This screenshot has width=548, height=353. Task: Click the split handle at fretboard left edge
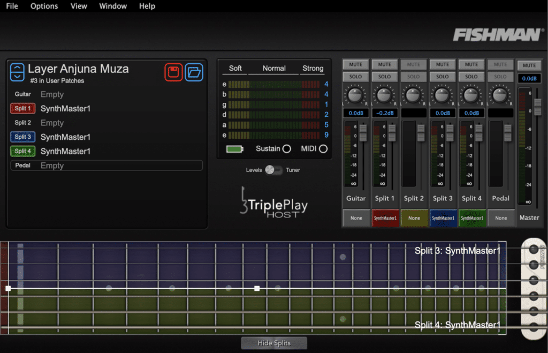click(8, 289)
